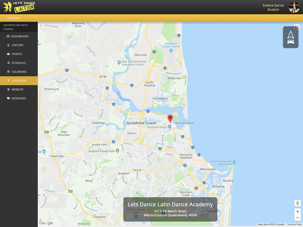Click the Sunshine Coast Airport marker
This screenshot has height=227, width=303.
click(171, 51)
